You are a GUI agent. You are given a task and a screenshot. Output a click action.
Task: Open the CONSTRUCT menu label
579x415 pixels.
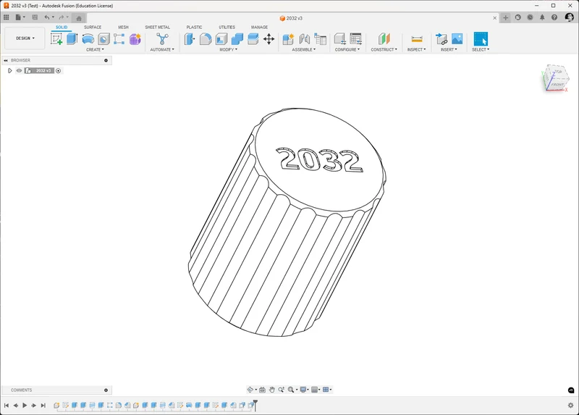pyautogui.click(x=384, y=49)
